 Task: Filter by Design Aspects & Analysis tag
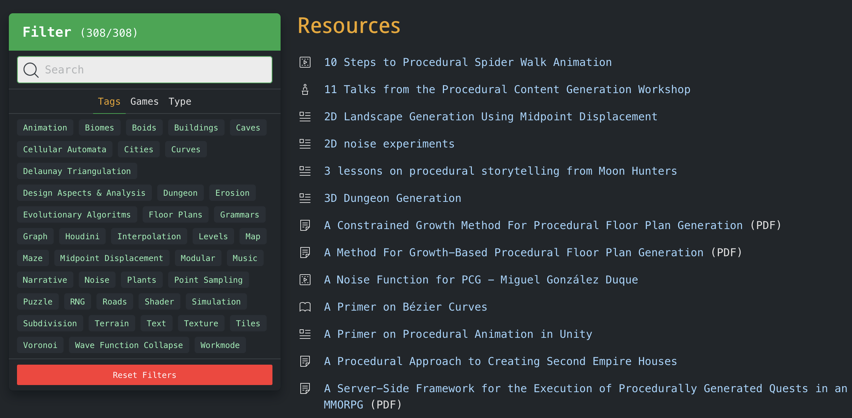[84, 193]
